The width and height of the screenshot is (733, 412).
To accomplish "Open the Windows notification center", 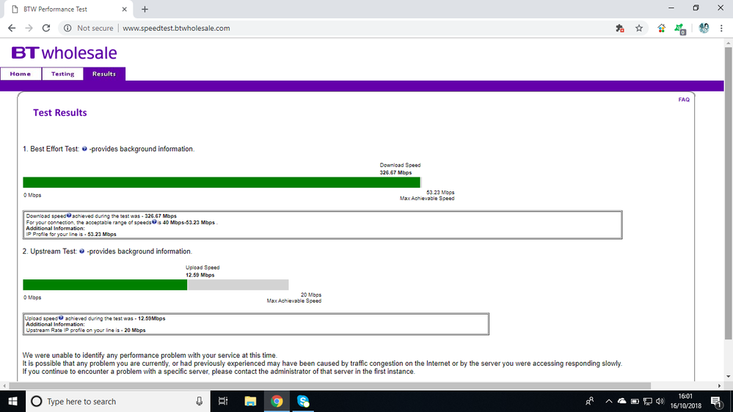I will pos(720,401).
